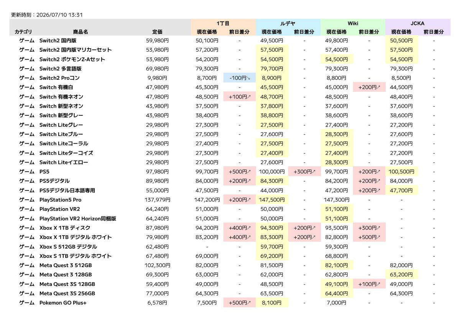This screenshot has height=325, width=460.
Task: Click the 6,578円 list price
Action: coord(157,303)
